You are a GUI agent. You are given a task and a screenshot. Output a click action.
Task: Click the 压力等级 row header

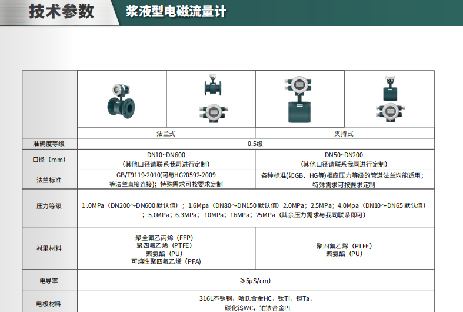49,206
